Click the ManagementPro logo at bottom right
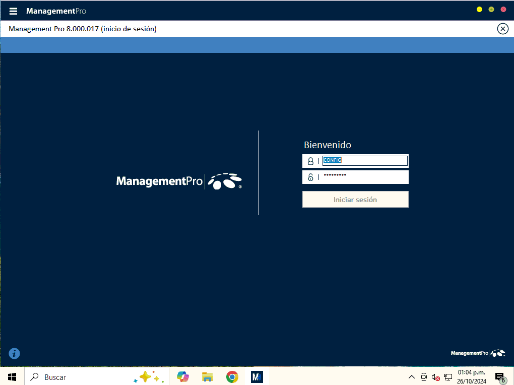This screenshot has height=385, width=514. coord(478,353)
